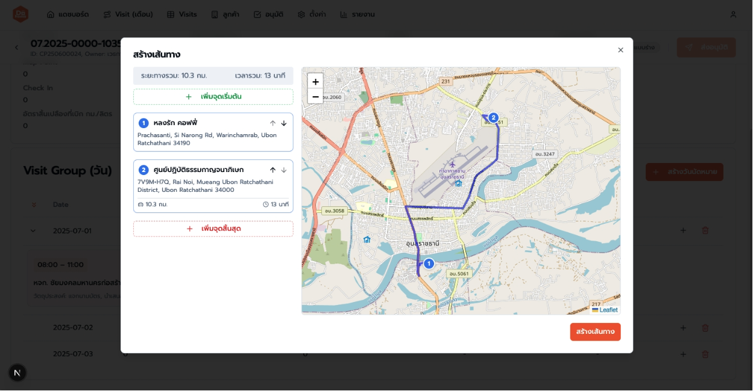This screenshot has height=391, width=753.
Task: Click the สร้างเส้นทาง create route button
Action: pyautogui.click(x=595, y=331)
